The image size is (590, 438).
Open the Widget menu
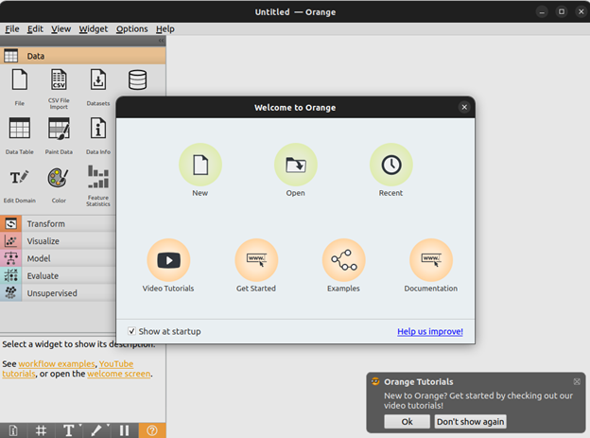94,29
